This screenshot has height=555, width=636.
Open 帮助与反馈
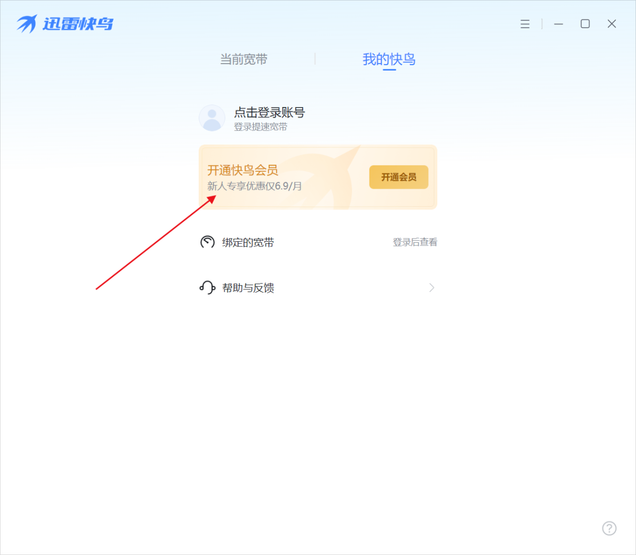pos(318,288)
